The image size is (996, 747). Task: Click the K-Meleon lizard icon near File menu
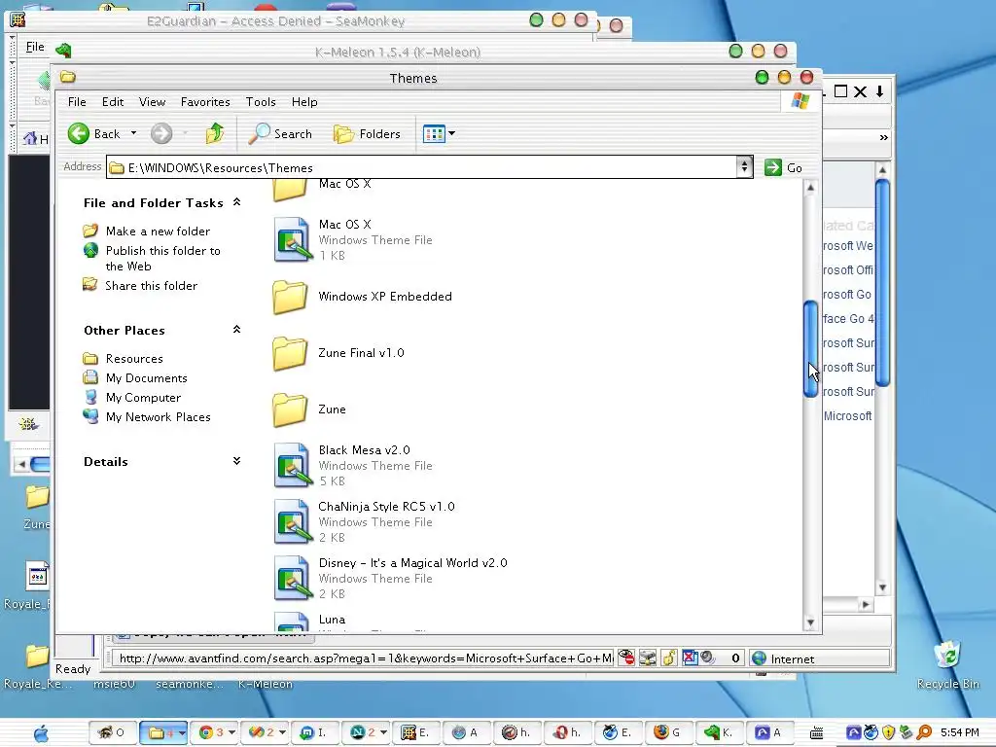point(63,50)
